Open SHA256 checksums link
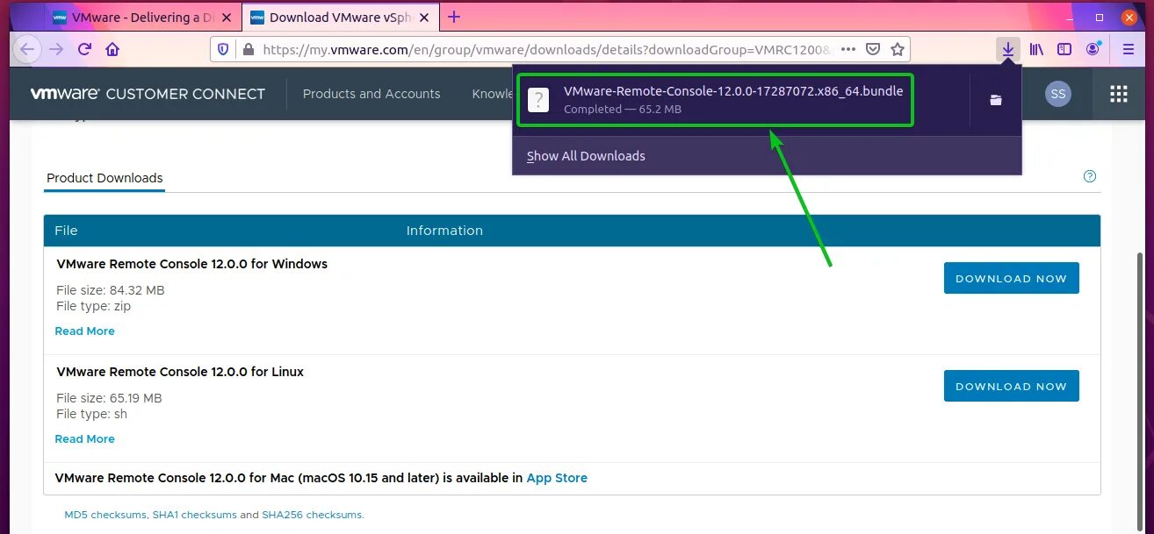Screen dimensions: 1154x534 (312, 515)
